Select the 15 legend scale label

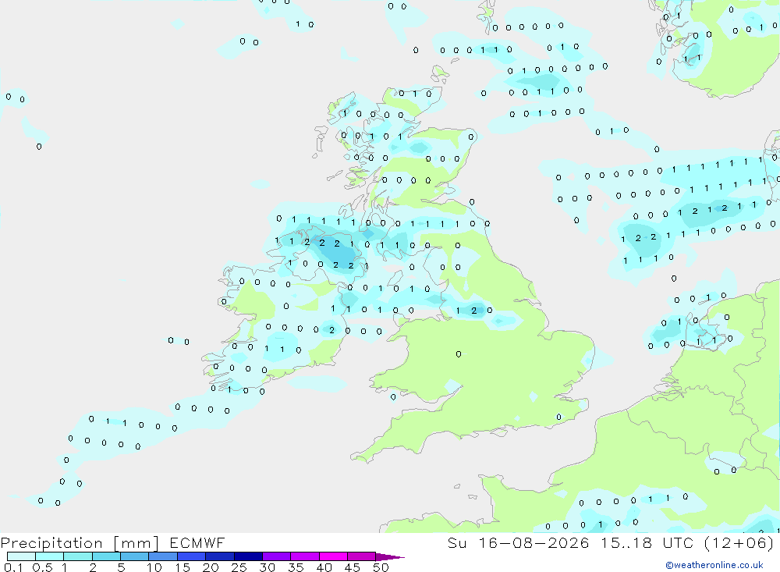[183, 567]
